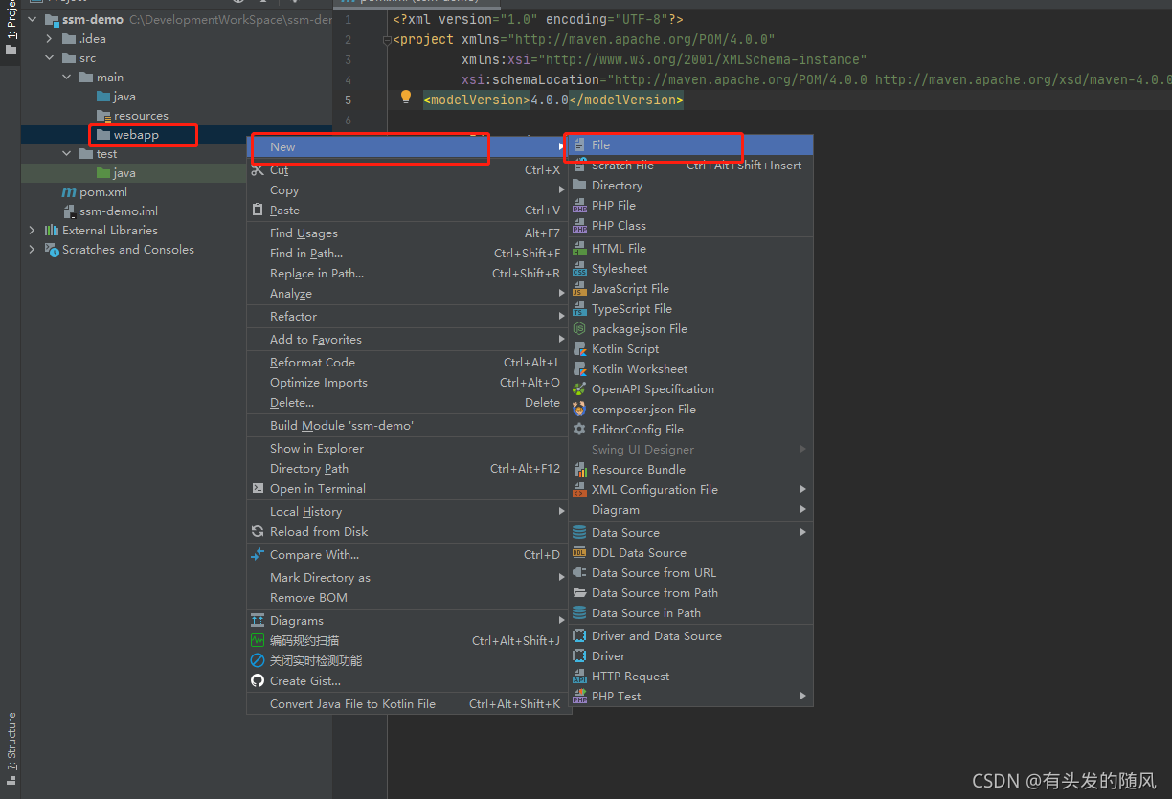Click the EditorConfig File gear icon
The width and height of the screenshot is (1172, 799).
(x=579, y=430)
